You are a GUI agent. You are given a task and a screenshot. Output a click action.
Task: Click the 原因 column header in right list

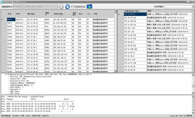pyautogui.click(x=169, y=11)
